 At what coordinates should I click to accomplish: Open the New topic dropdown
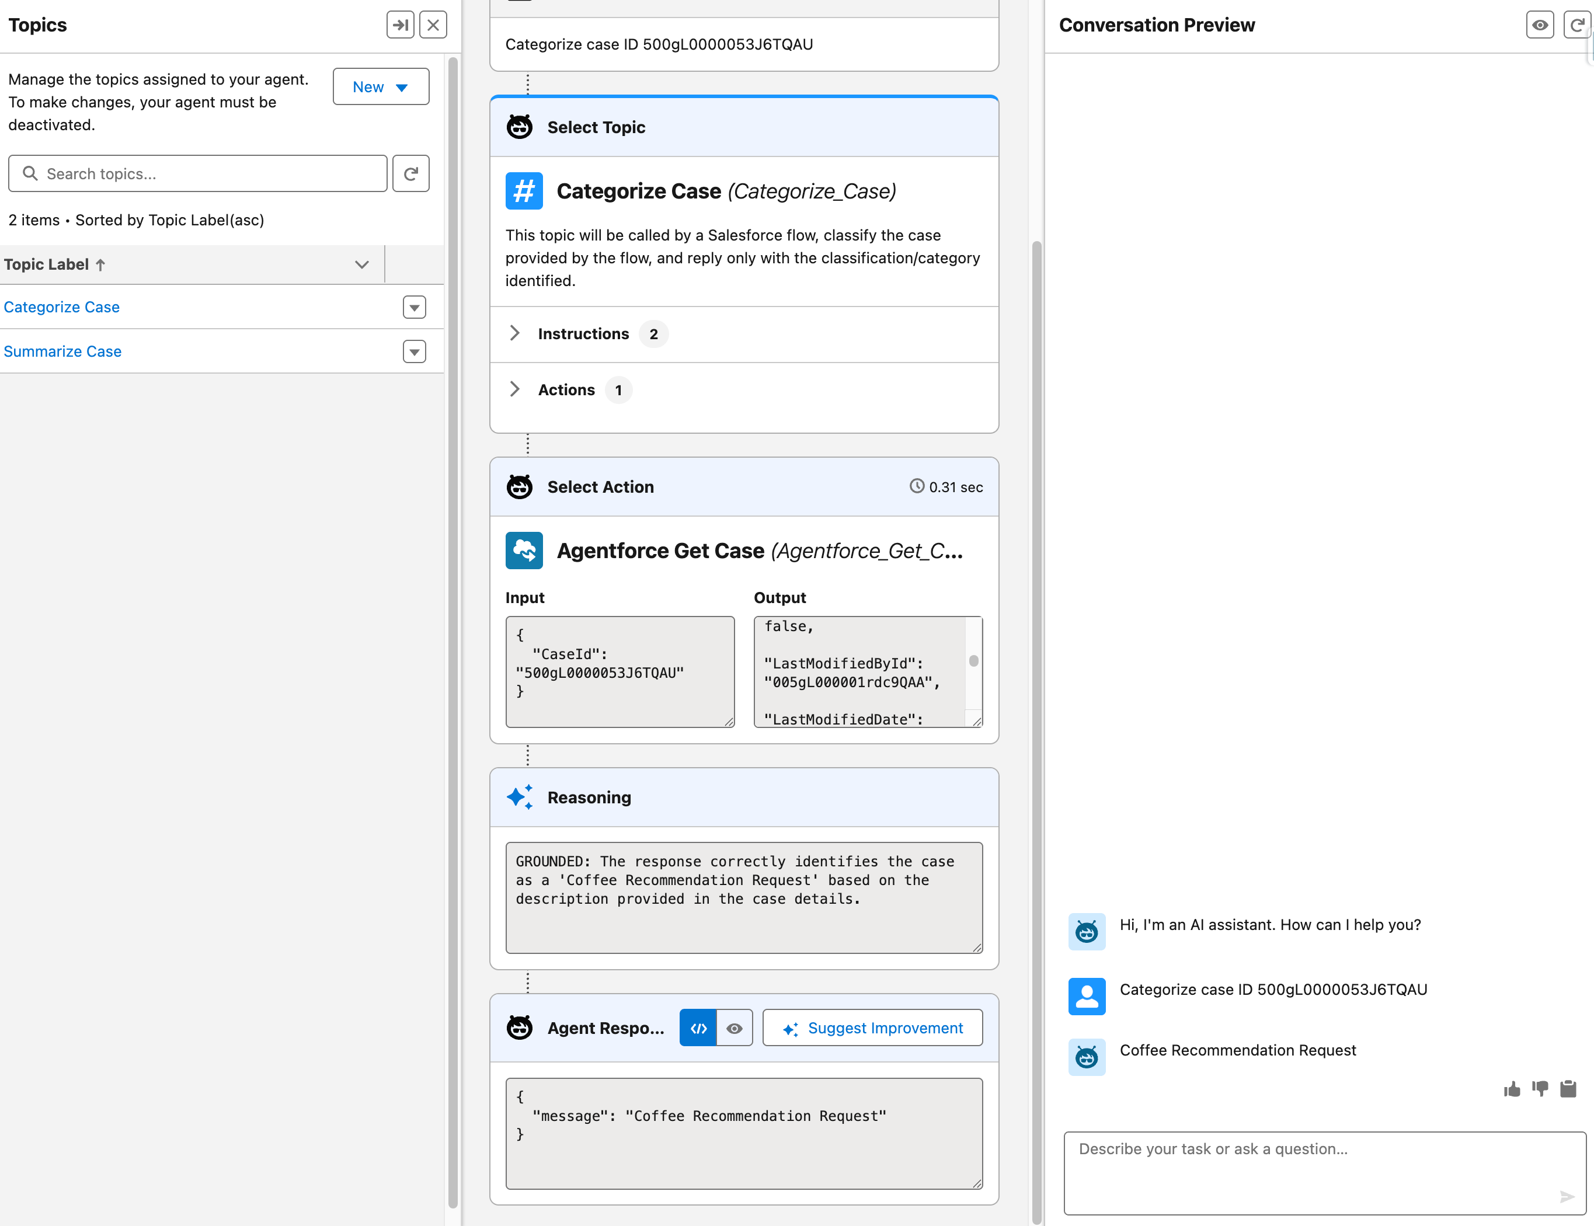pos(381,87)
